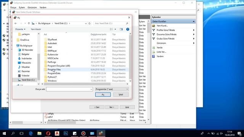Select the ProgramData folder row
This screenshot has width=244, height=137.
(86, 73)
